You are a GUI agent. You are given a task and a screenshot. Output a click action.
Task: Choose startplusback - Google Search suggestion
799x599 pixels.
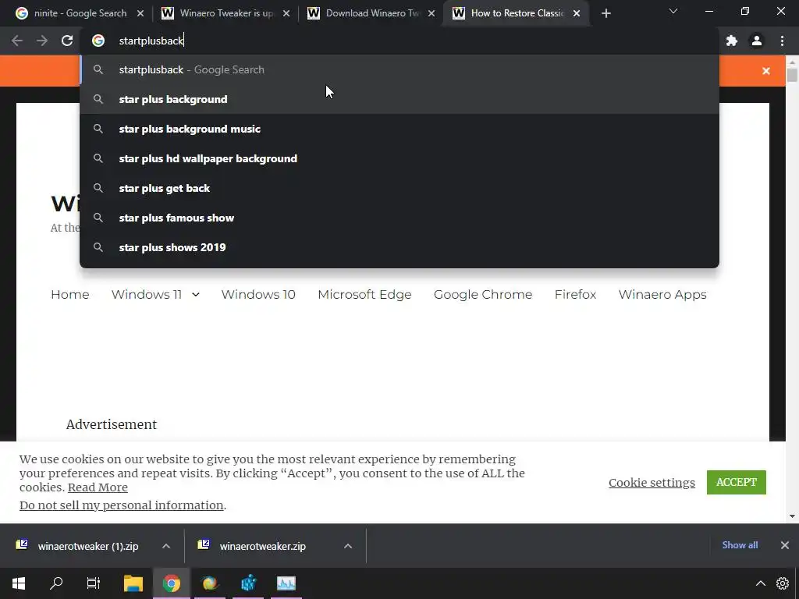pos(399,69)
